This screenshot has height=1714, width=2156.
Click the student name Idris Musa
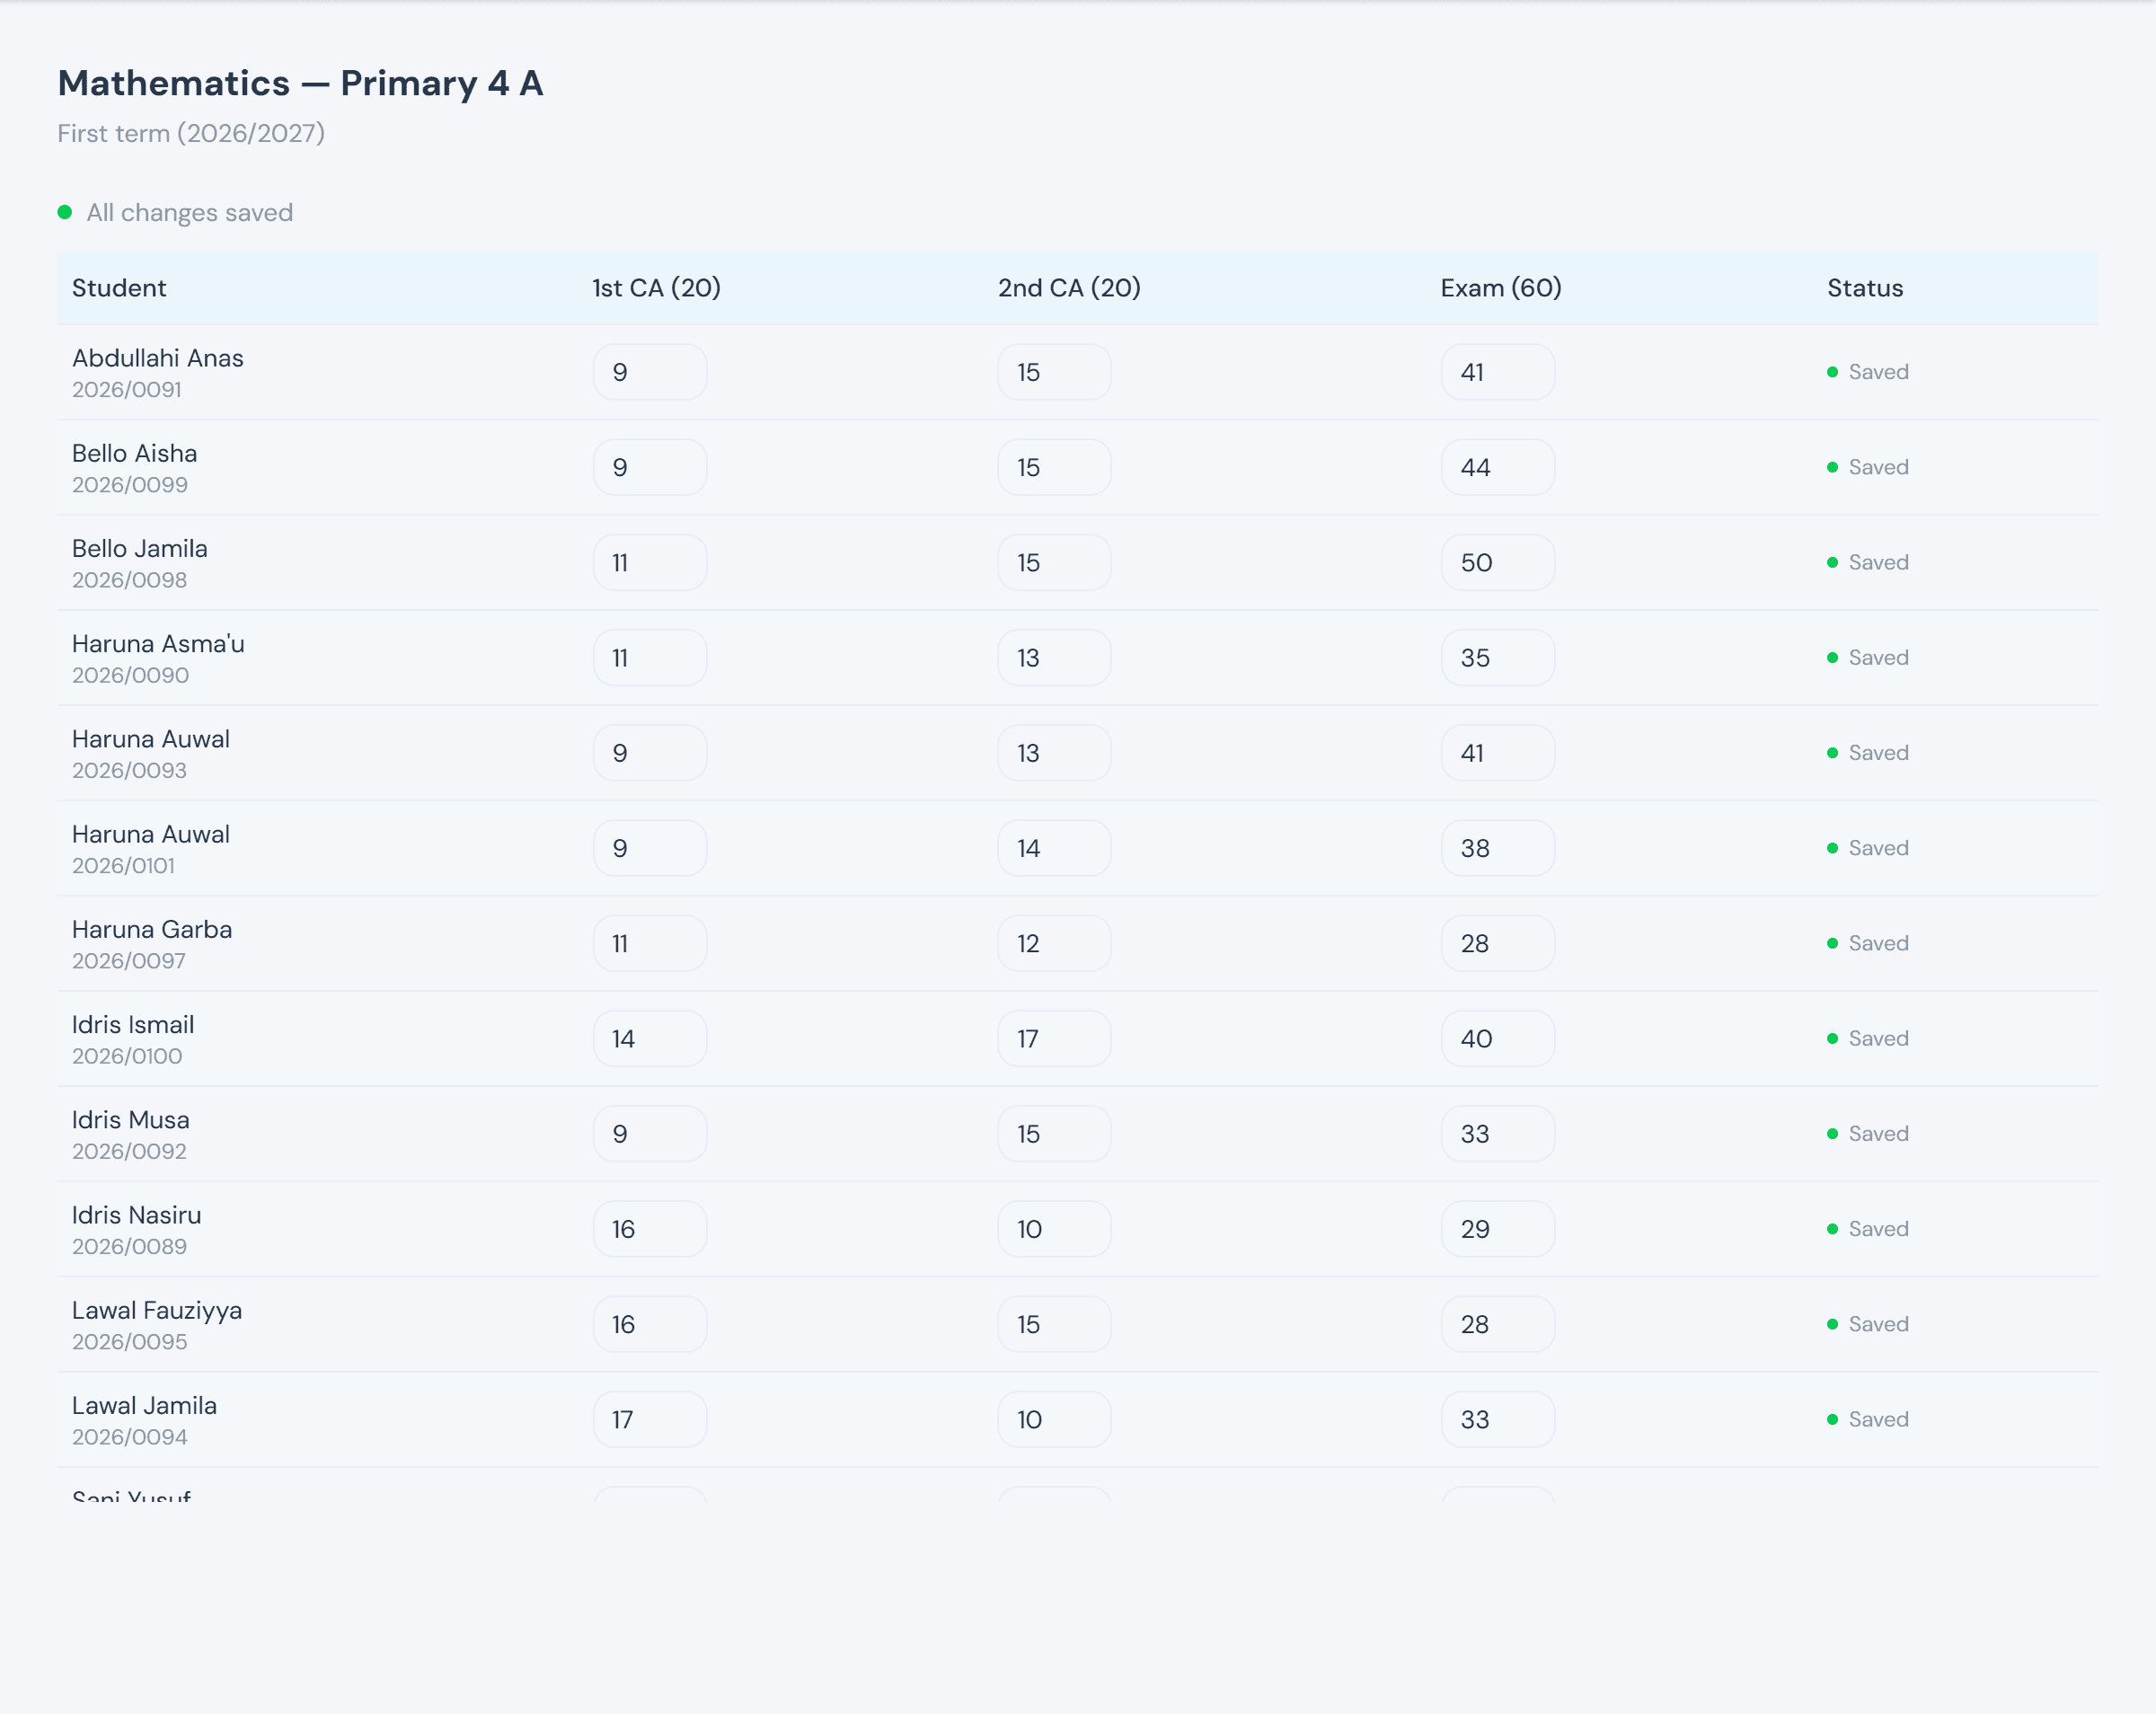(131, 1119)
